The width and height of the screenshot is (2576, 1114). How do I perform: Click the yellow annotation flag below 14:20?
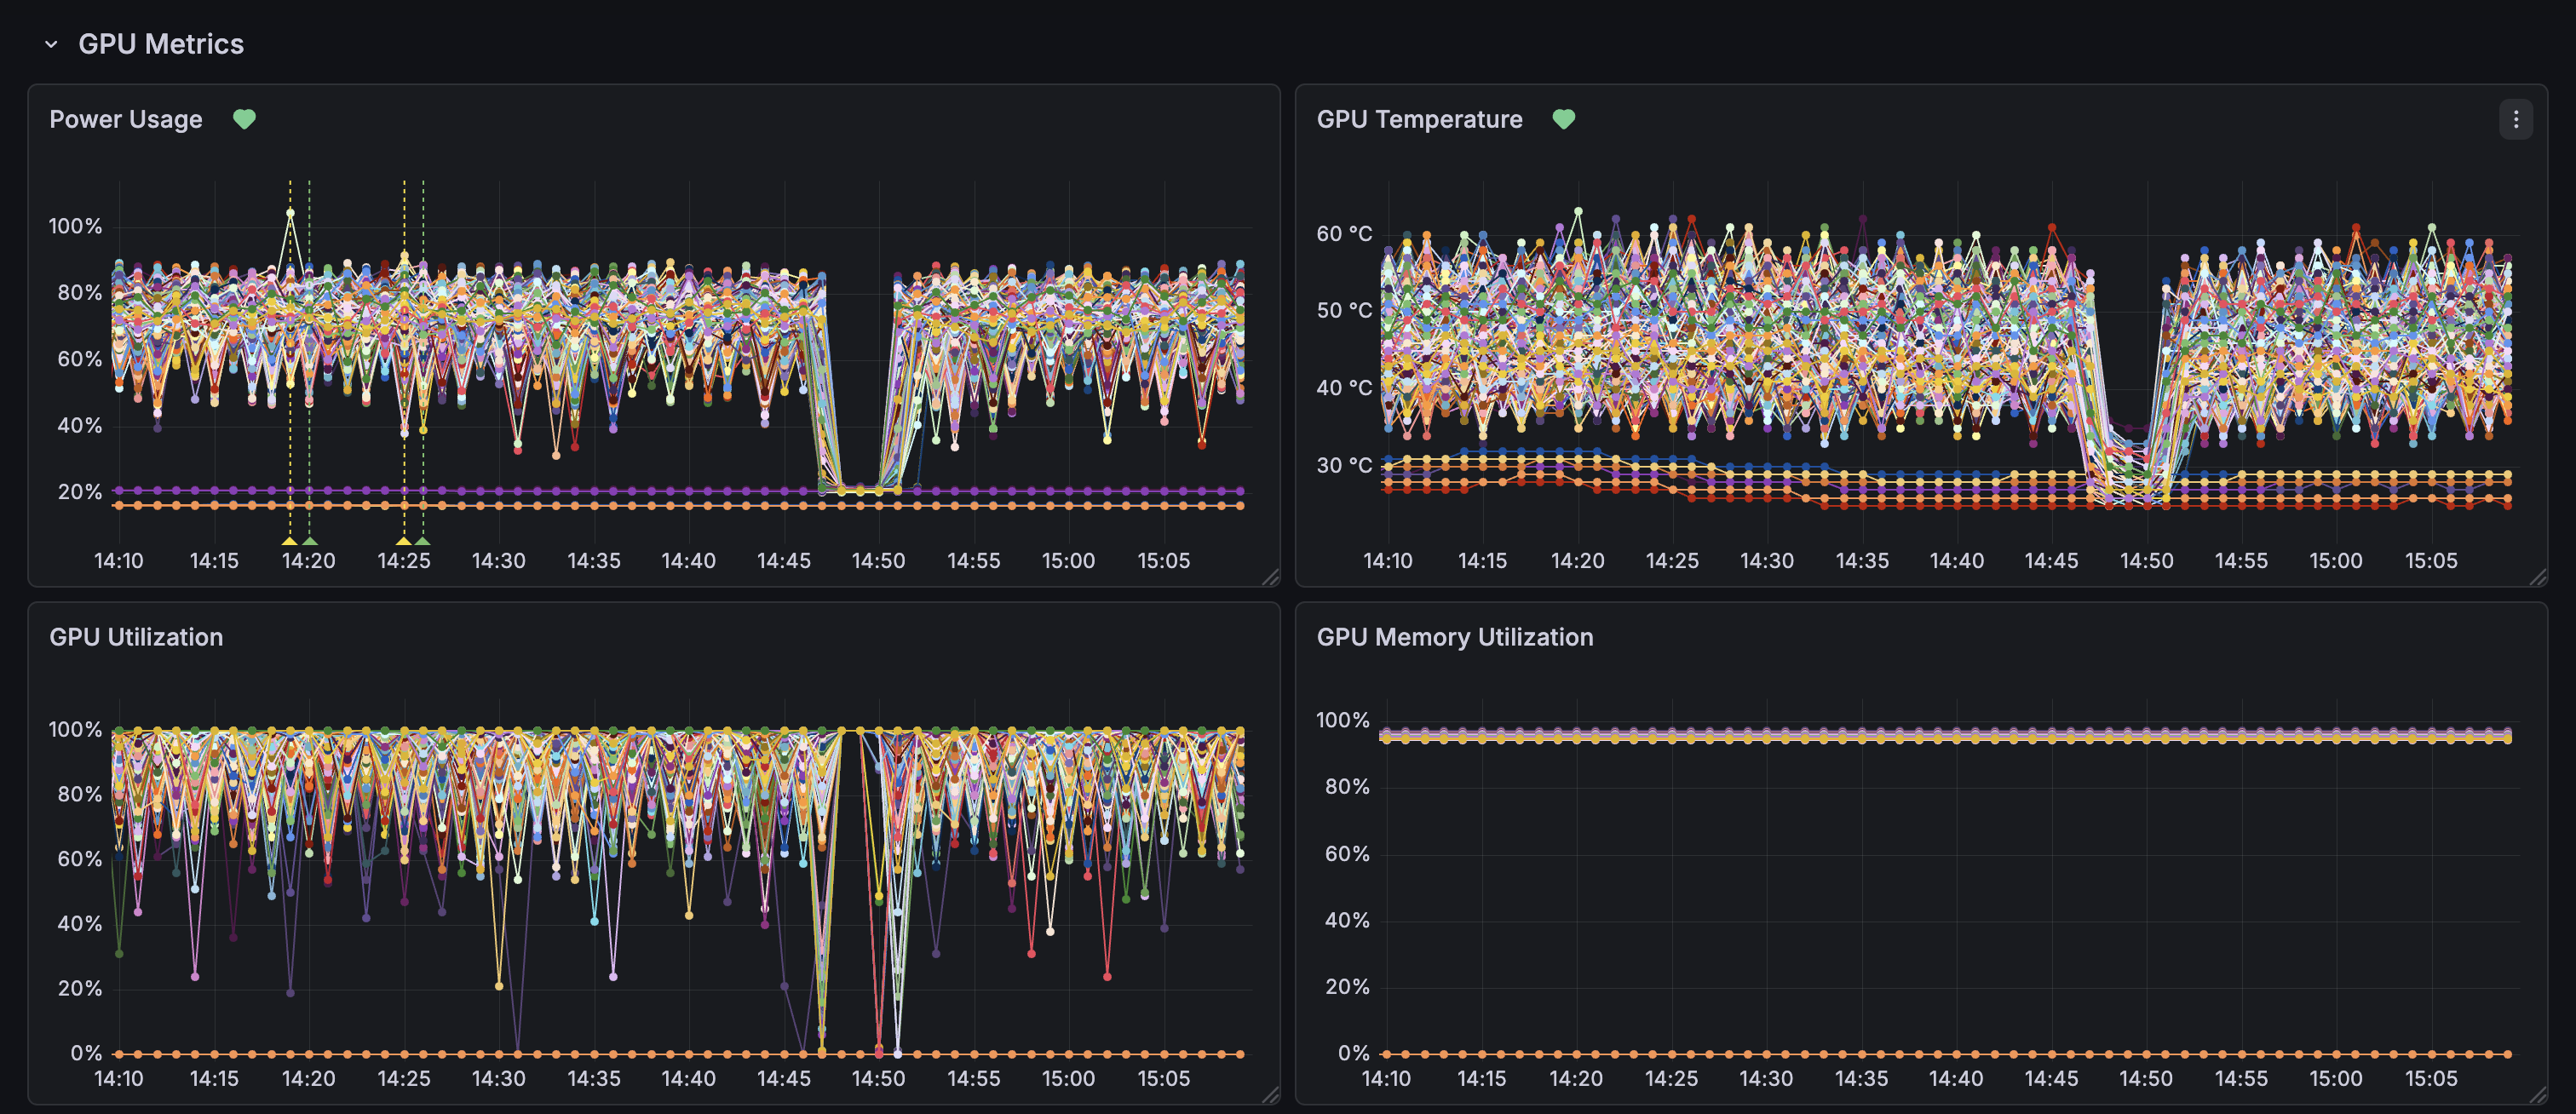[x=290, y=543]
